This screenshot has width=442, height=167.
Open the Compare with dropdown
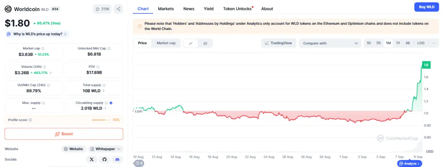(330, 43)
